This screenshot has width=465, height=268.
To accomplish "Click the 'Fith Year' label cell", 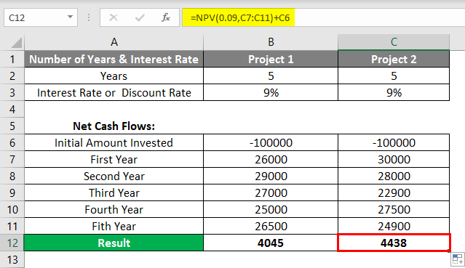I will [114, 227].
